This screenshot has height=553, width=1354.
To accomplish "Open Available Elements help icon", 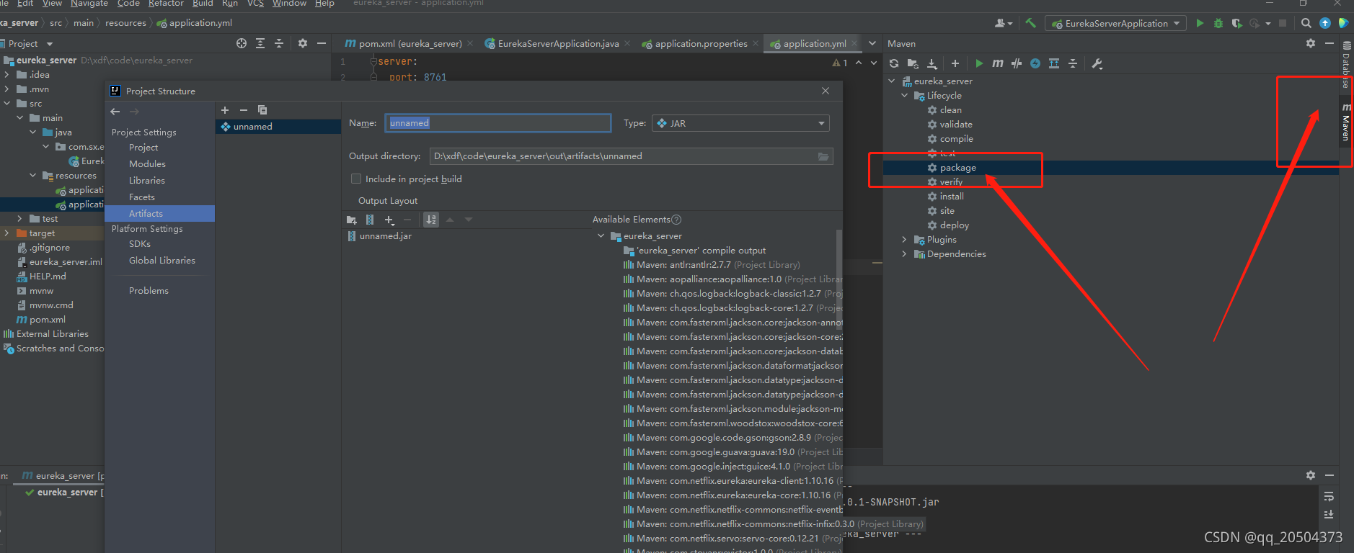I will coord(676,220).
